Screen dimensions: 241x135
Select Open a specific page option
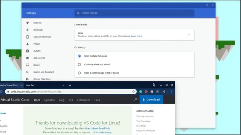coord(79,73)
